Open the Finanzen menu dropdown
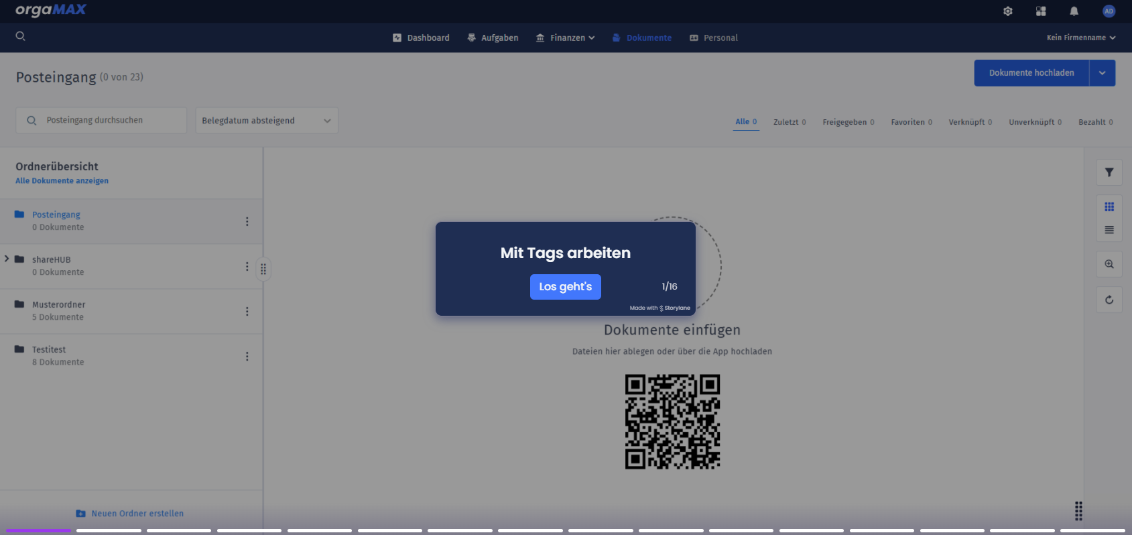 pyautogui.click(x=566, y=38)
